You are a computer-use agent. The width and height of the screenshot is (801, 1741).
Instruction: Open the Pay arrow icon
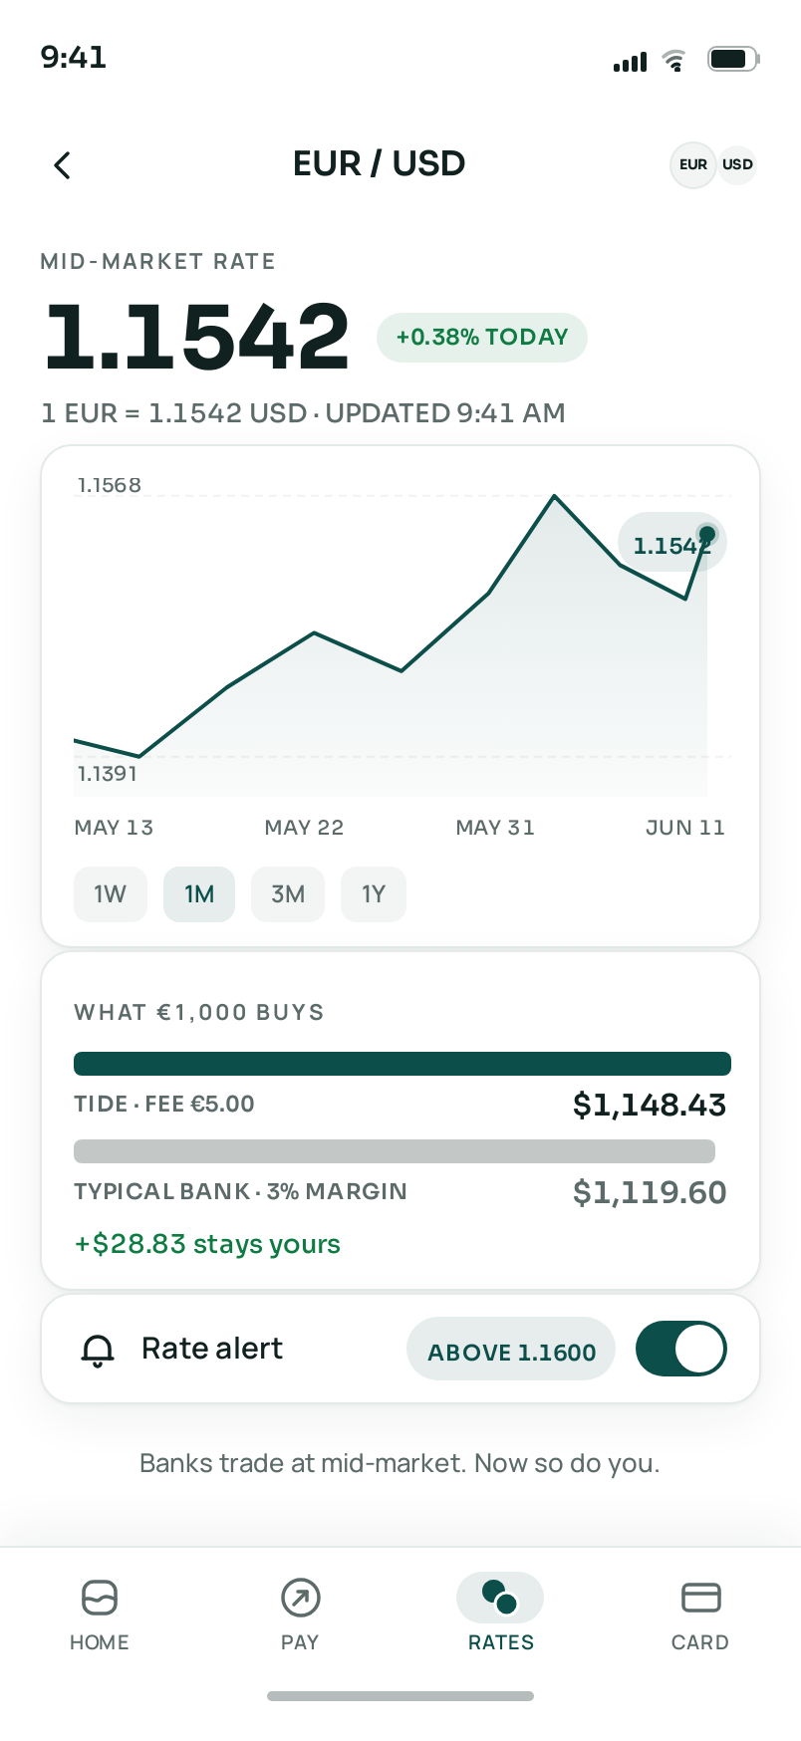click(300, 1598)
